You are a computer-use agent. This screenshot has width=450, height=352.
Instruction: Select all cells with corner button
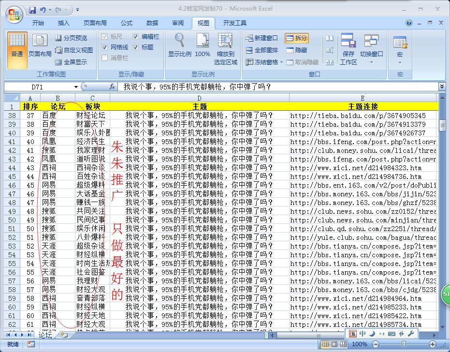coord(12,98)
